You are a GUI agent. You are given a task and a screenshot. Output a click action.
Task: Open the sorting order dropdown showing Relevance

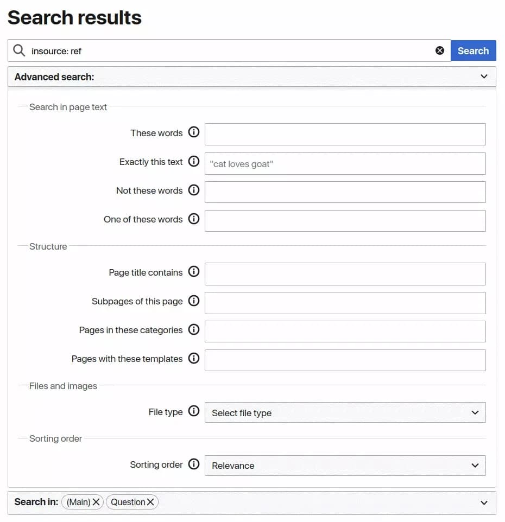point(345,466)
